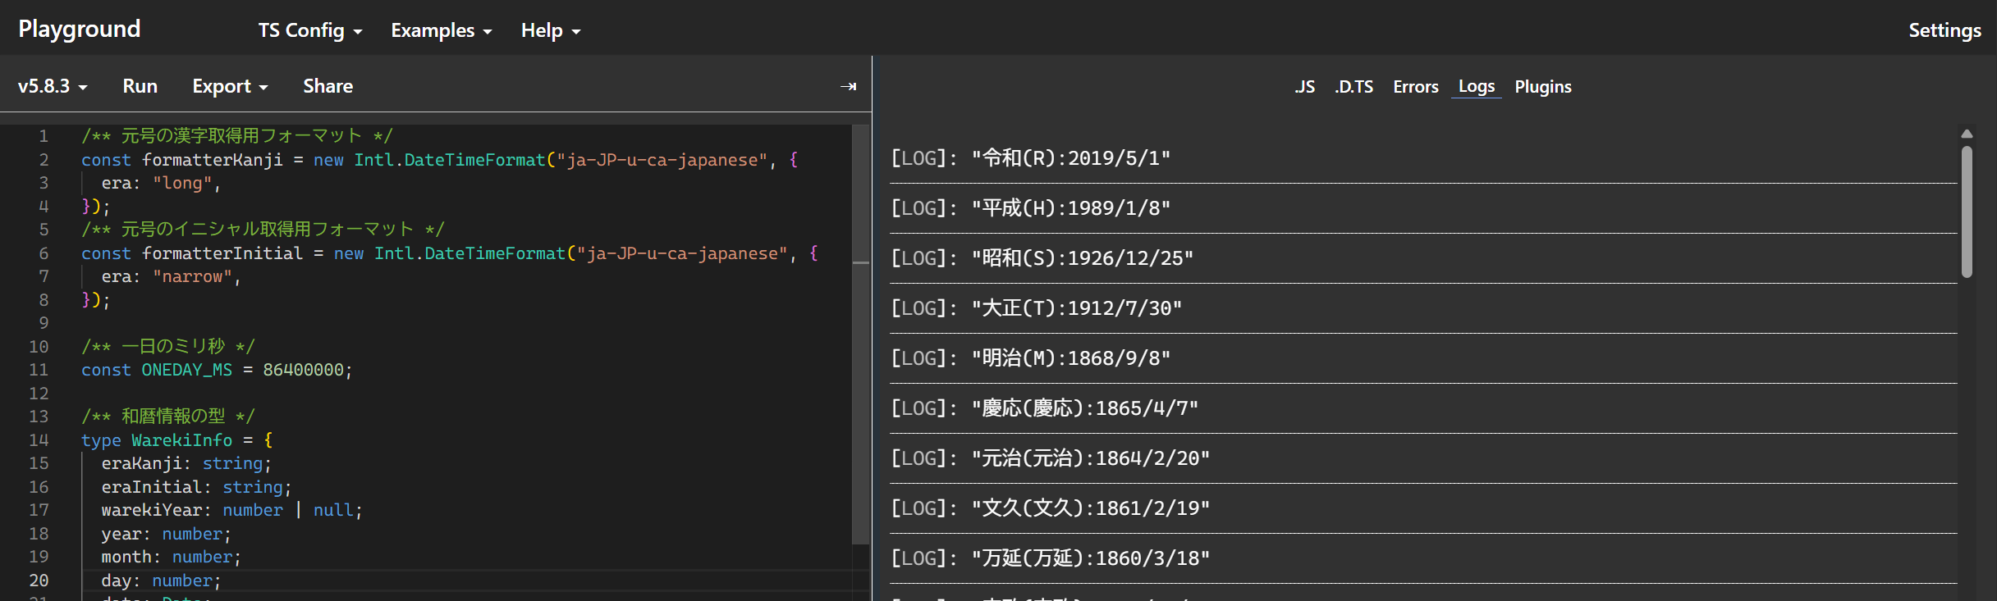This screenshot has width=1997, height=601.
Task: Place cursor on formatterKanji identifier
Action: 213,160
